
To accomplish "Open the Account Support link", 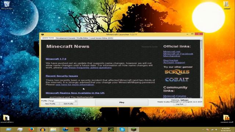I will [x=174, y=63].
